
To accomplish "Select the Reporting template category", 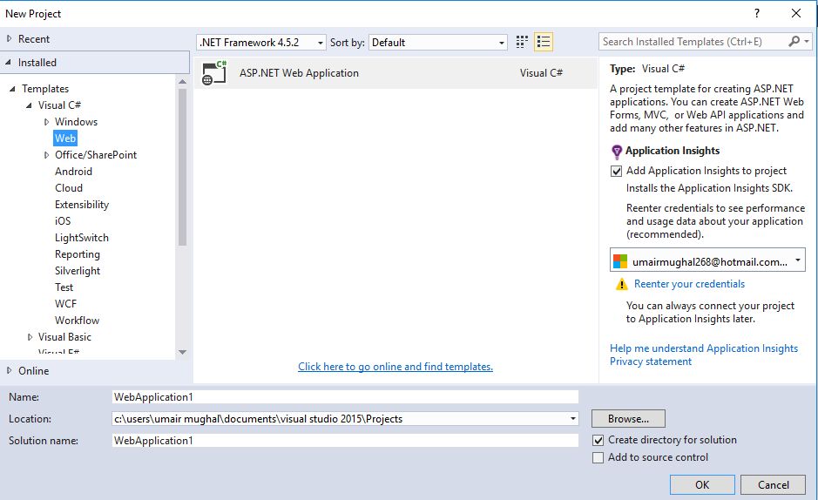I will tap(78, 254).
